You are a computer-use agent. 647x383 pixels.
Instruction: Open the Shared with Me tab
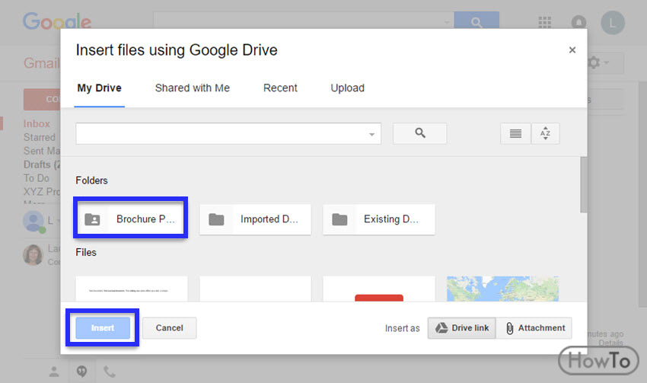coord(193,88)
